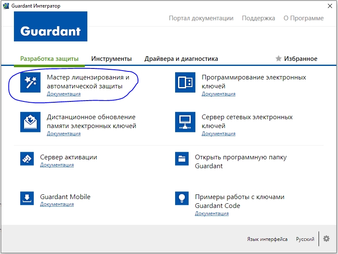Click the activation server icon
Viewport: 338px width, 254px height.
click(x=27, y=159)
